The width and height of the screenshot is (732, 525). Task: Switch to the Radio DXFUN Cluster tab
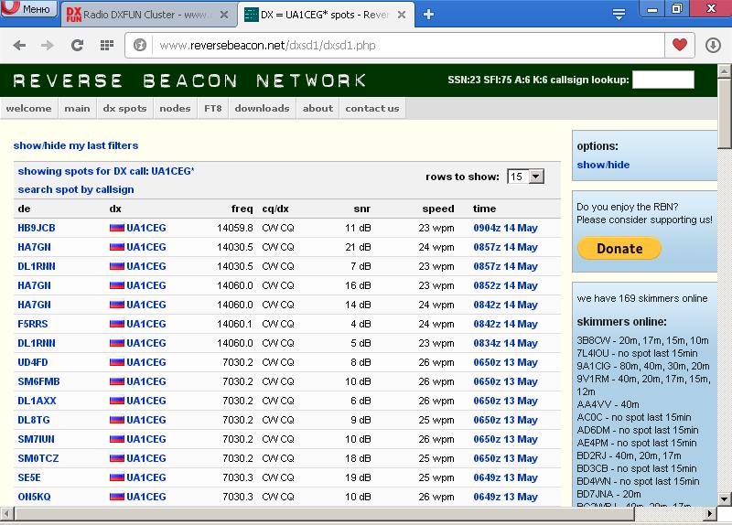[x=149, y=15]
